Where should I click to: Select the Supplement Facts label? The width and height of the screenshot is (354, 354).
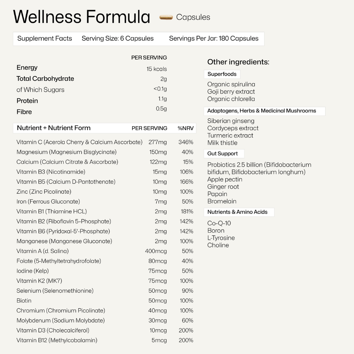coord(45,38)
